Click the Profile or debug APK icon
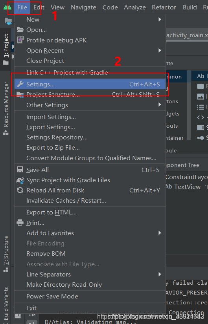The width and height of the screenshot is (208, 324). [20, 40]
